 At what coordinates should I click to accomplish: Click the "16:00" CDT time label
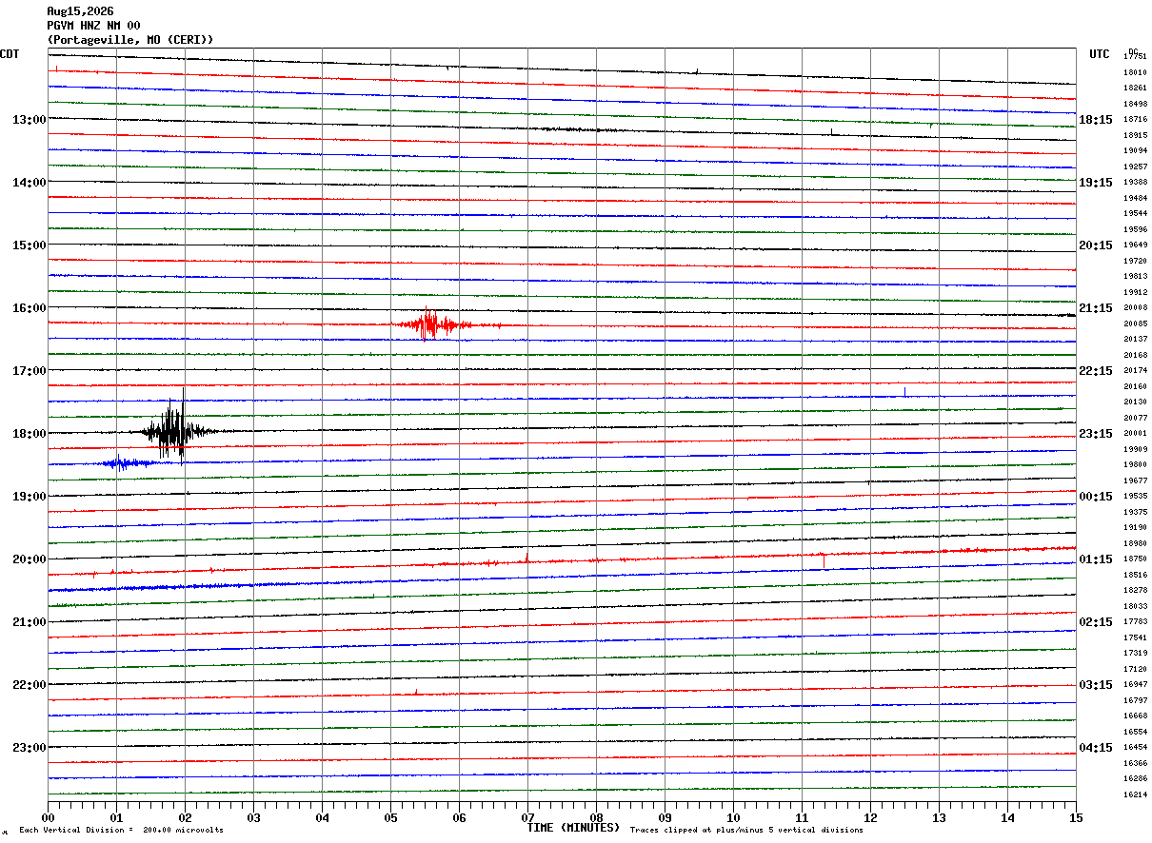point(30,308)
